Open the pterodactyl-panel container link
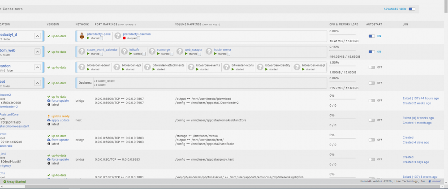448x189 pixels. [x=99, y=34]
